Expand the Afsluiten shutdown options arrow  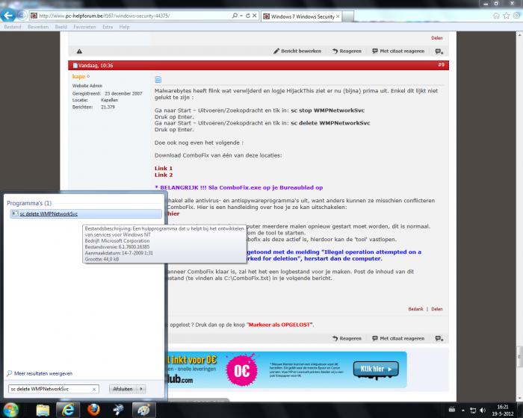(x=141, y=389)
